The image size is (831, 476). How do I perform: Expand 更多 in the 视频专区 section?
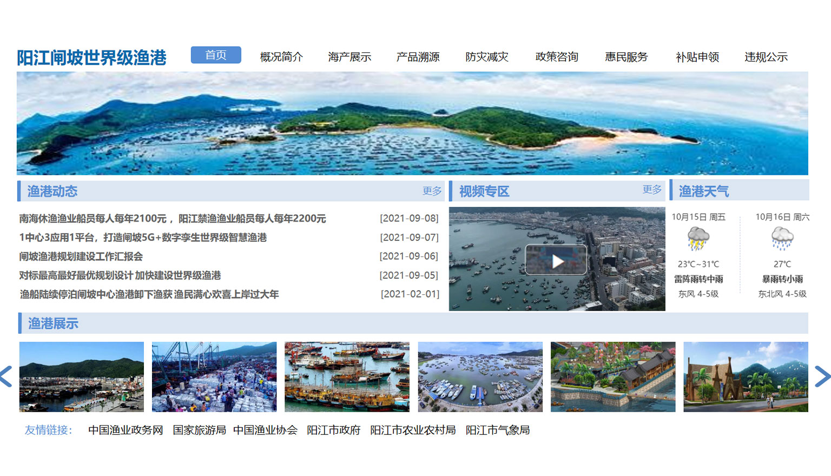coord(652,190)
